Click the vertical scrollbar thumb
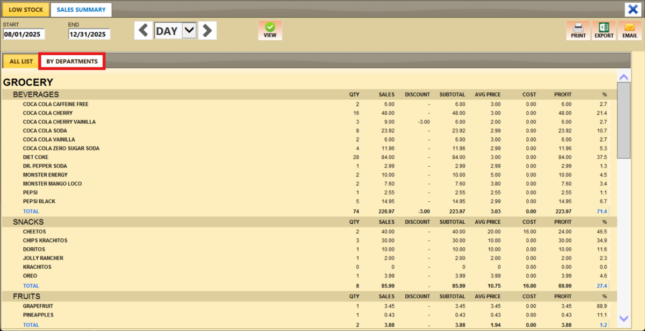645x331 pixels. tap(623, 120)
